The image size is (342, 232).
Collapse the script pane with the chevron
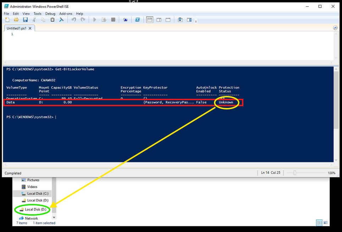tap(335, 28)
